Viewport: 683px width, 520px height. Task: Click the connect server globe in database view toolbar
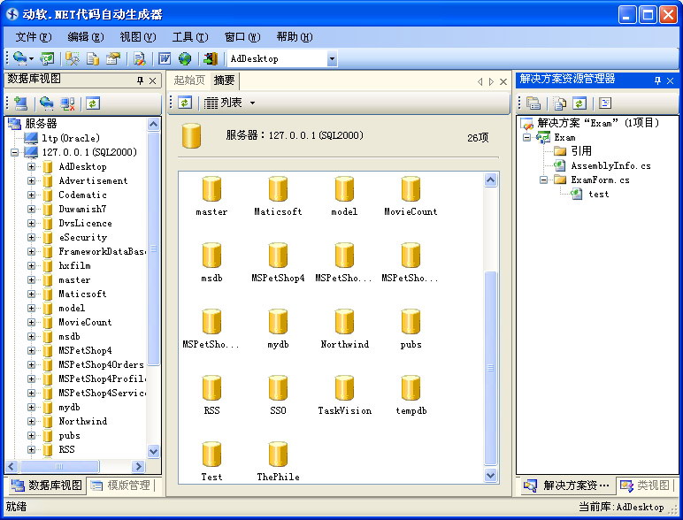tap(47, 103)
